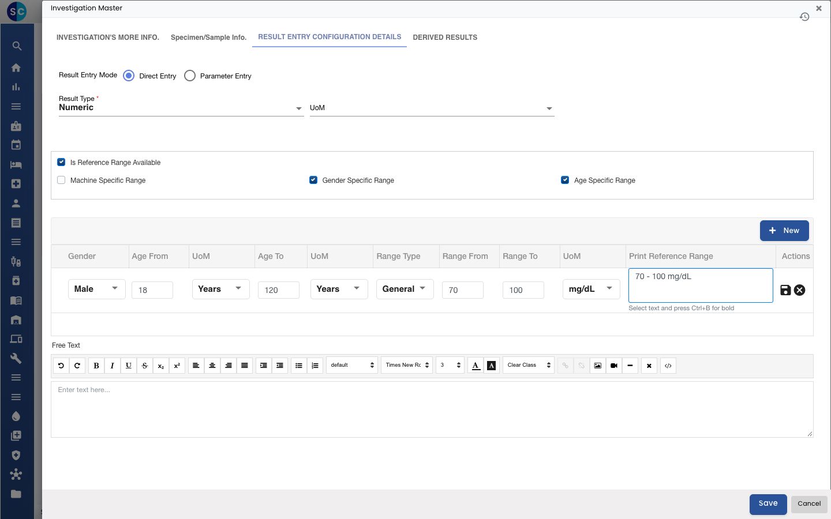
Task: Insert unordered bullet list
Action: point(299,366)
